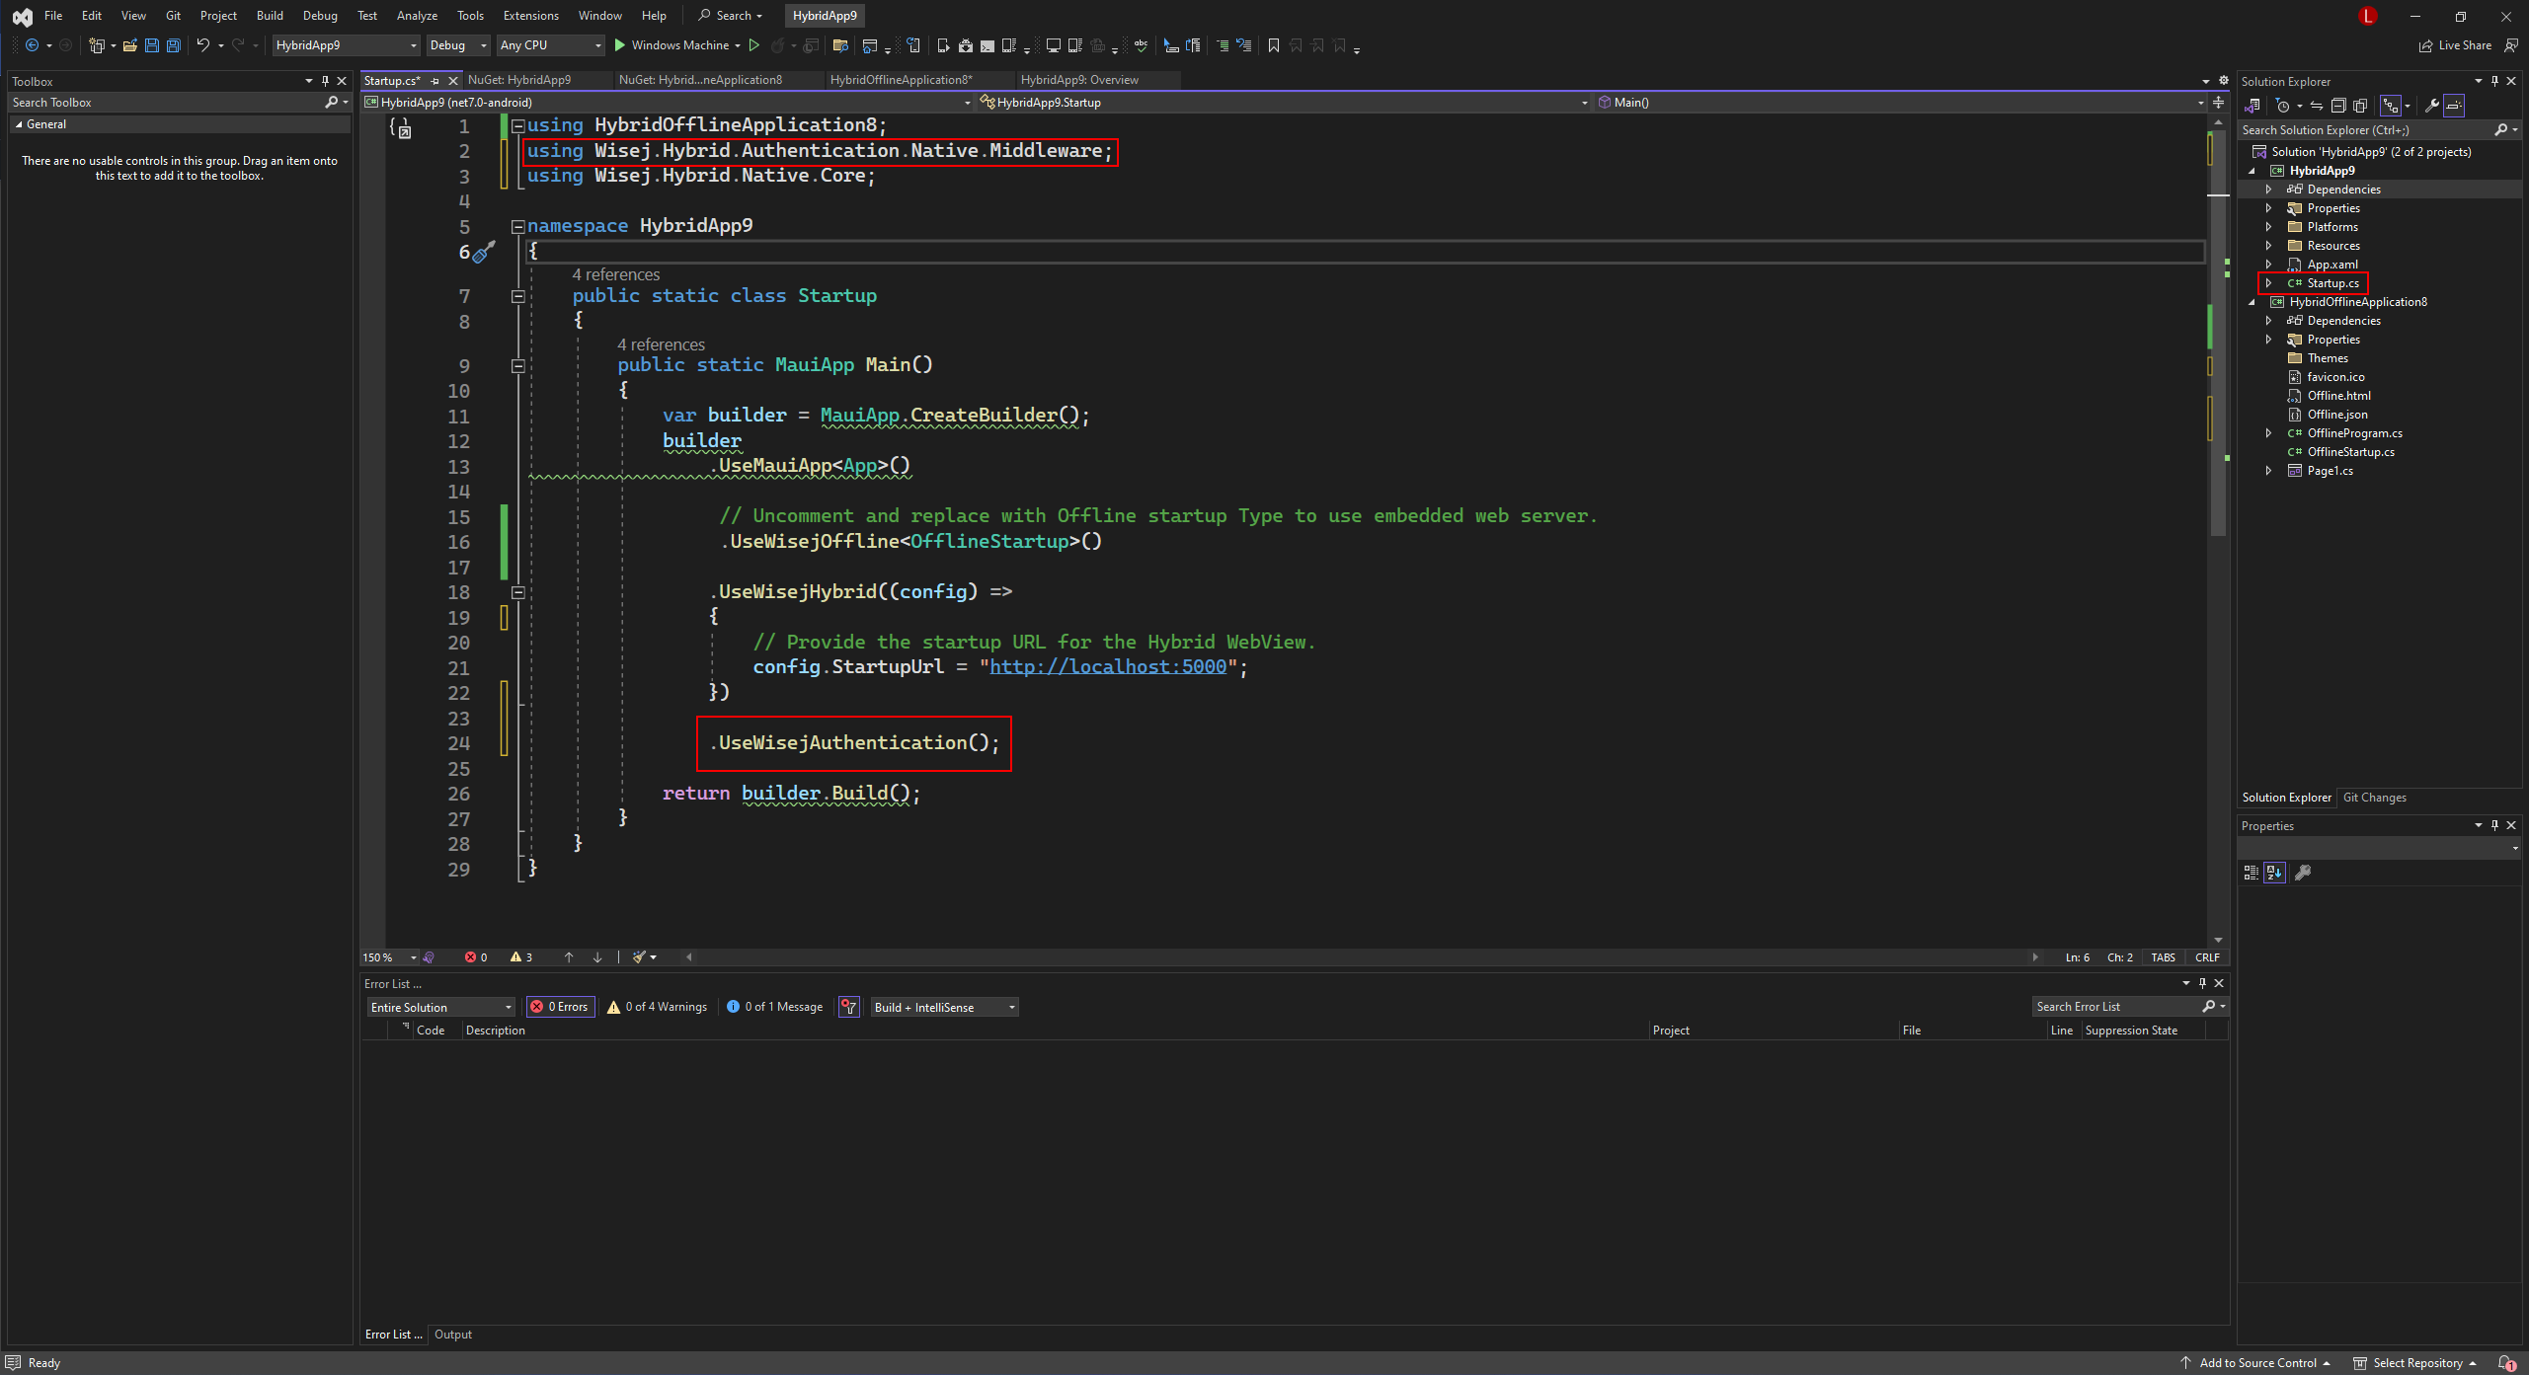Screen dimensions: 2529x1375
Task: Open the Debug configuration dropdown
Action: click(x=458, y=45)
